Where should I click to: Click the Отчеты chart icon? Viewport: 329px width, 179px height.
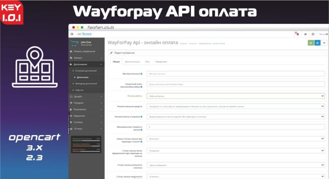tap(71, 129)
